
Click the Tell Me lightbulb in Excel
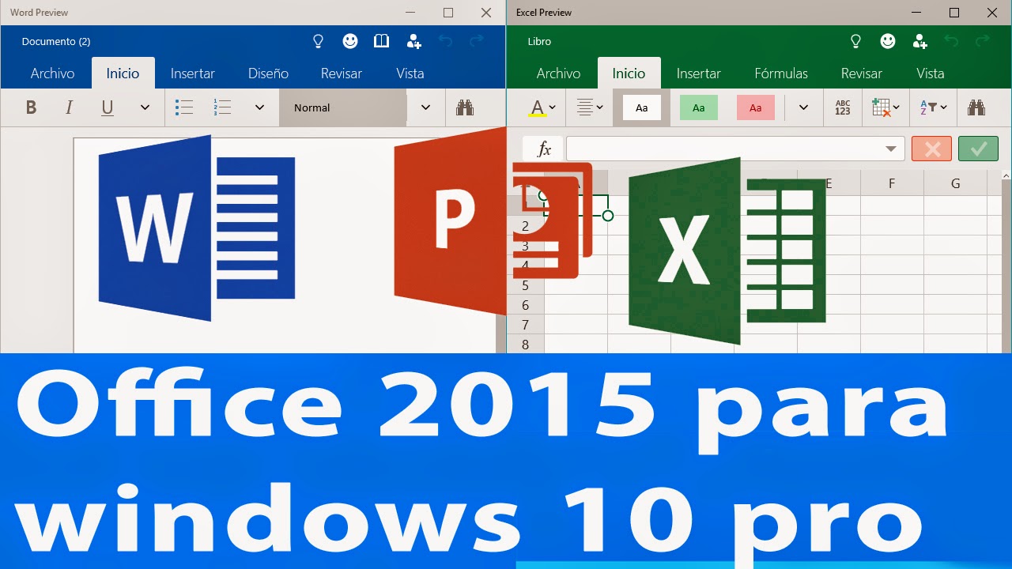click(x=855, y=40)
